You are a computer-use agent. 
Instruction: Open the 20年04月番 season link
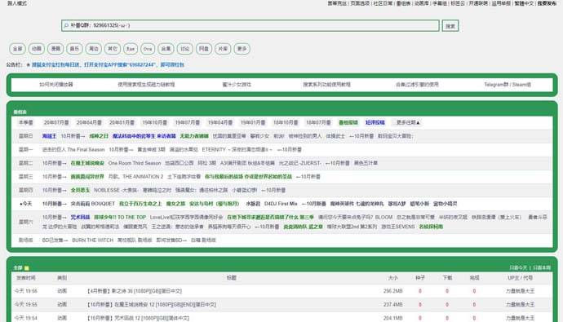[x=89, y=122]
